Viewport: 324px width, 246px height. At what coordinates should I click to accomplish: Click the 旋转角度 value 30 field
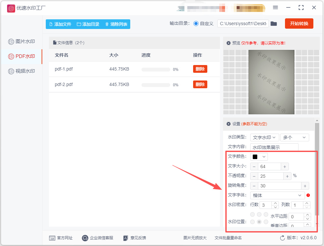(280, 186)
